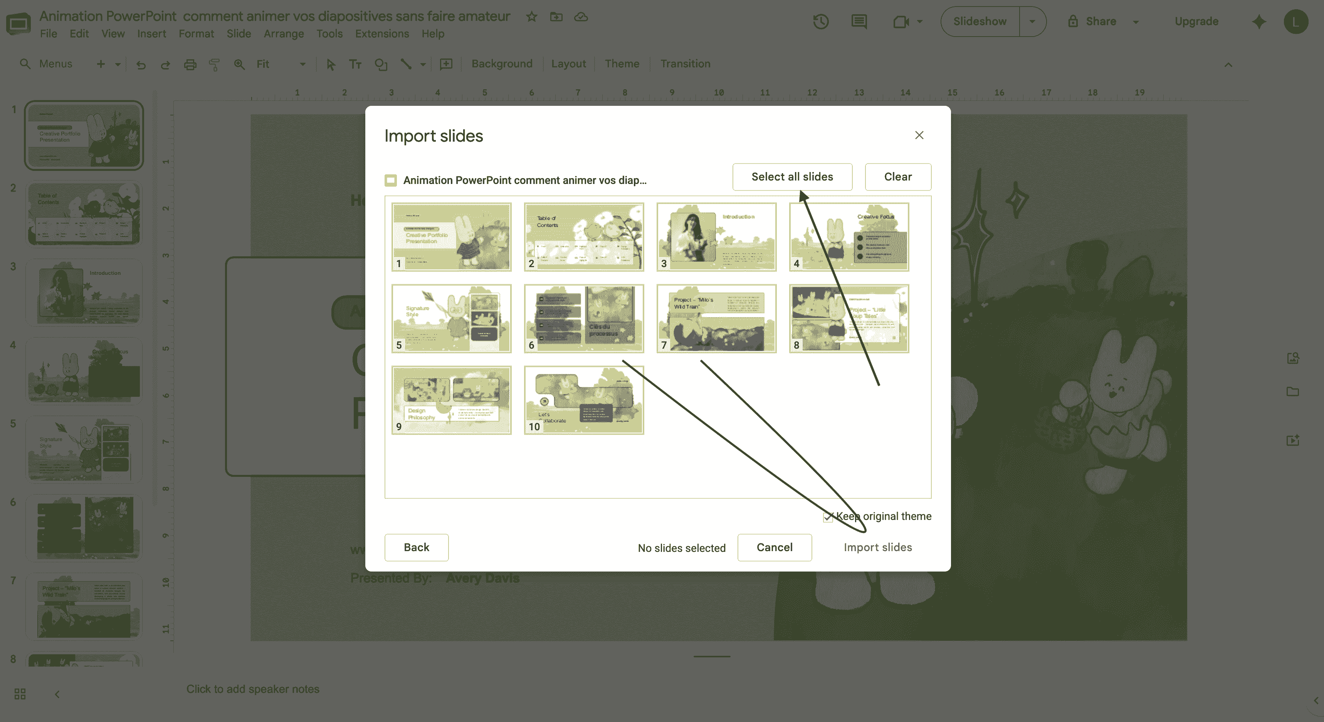Viewport: 1324px width, 722px height.
Task: Open the Arrange menu
Action: click(x=284, y=34)
